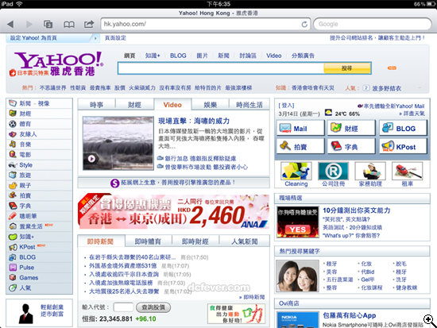
Task: Select the Video search category link
Action: [273, 56]
